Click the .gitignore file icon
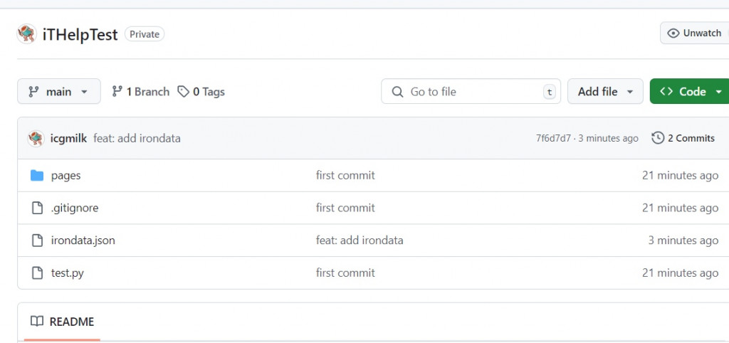Viewport: 729px width, 343px height. (x=37, y=208)
